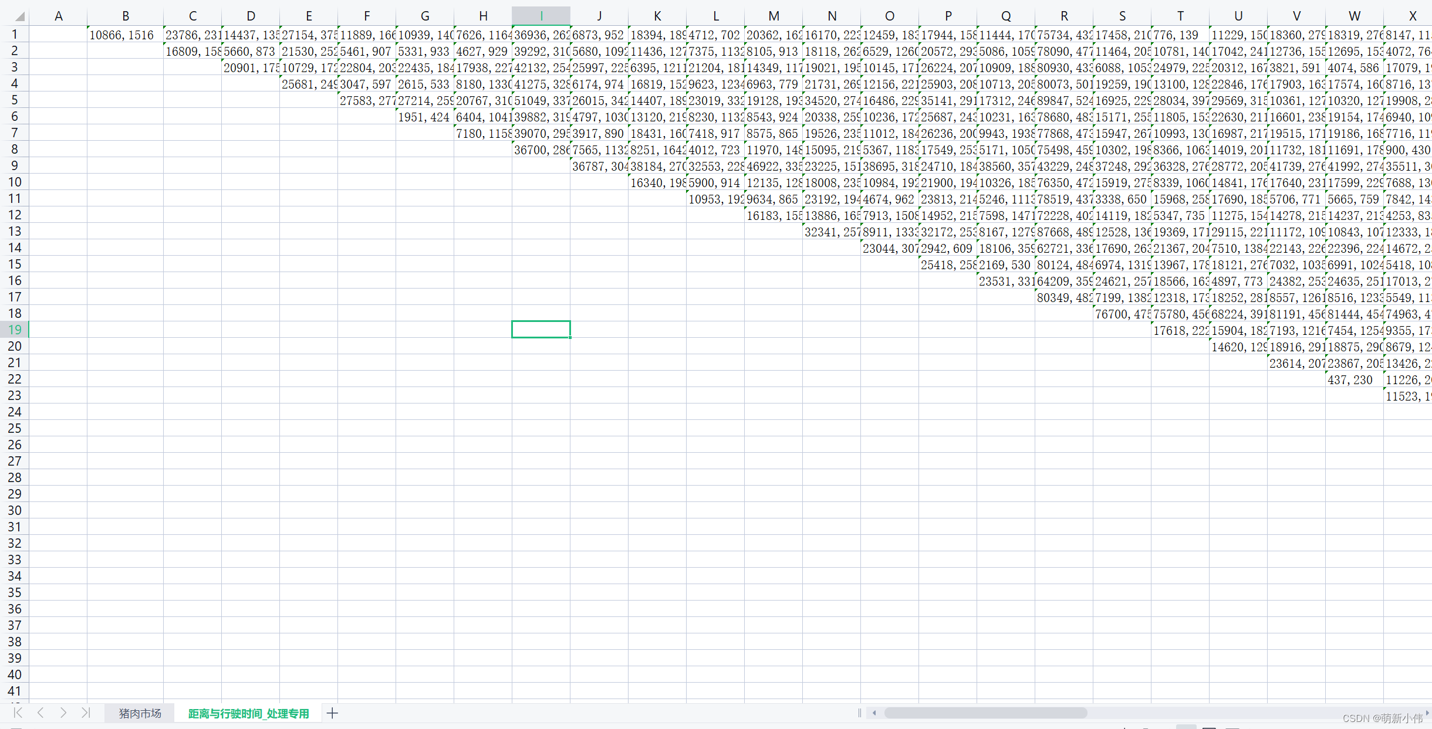Click cell containing 4074, 586

point(1355,67)
